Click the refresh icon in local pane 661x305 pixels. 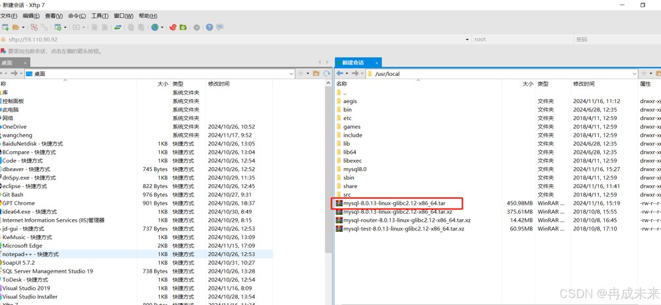coord(327,73)
